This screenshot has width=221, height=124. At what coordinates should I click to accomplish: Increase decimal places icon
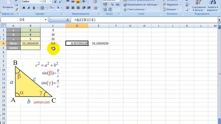coord(105,9)
